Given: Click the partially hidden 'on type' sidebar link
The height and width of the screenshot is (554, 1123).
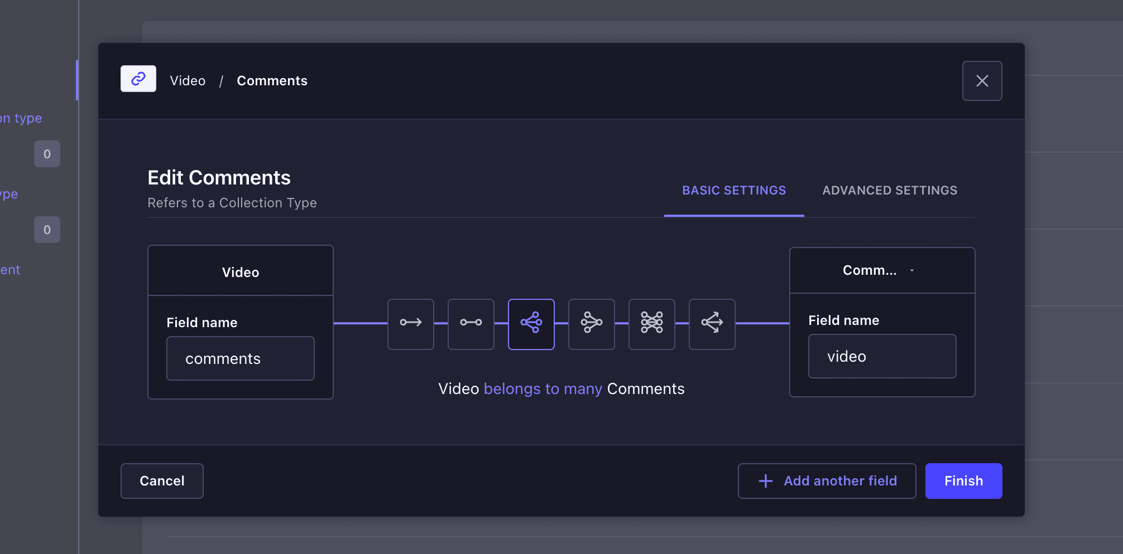Looking at the screenshot, I should pos(21,118).
